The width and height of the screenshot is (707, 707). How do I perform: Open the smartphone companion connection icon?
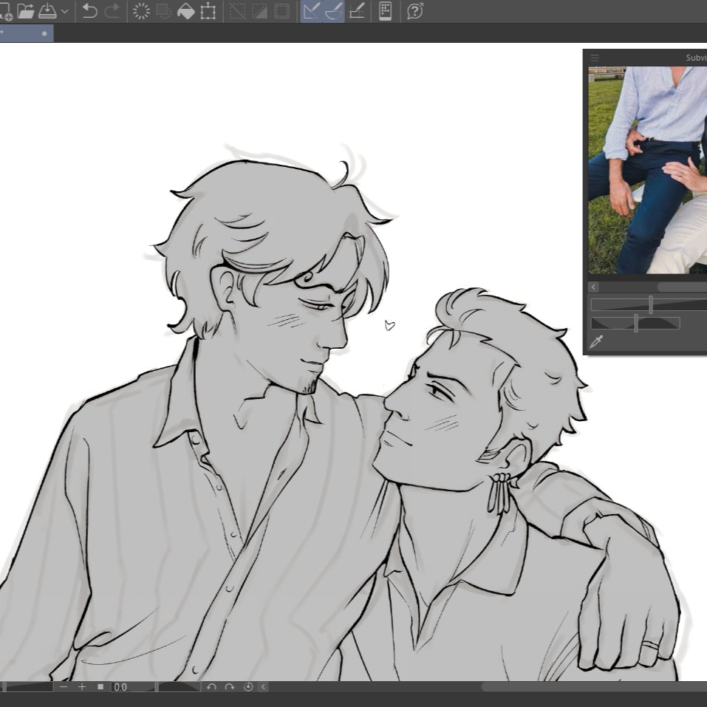[385, 11]
